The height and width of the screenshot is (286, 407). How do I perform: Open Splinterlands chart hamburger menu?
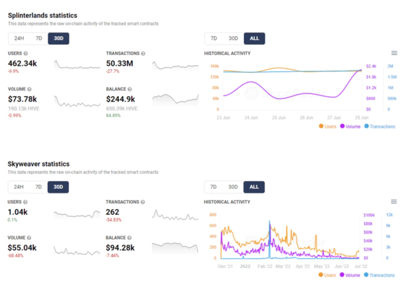(x=394, y=53)
